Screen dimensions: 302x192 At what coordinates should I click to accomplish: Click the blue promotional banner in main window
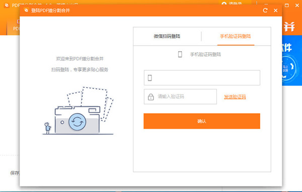point(292,60)
